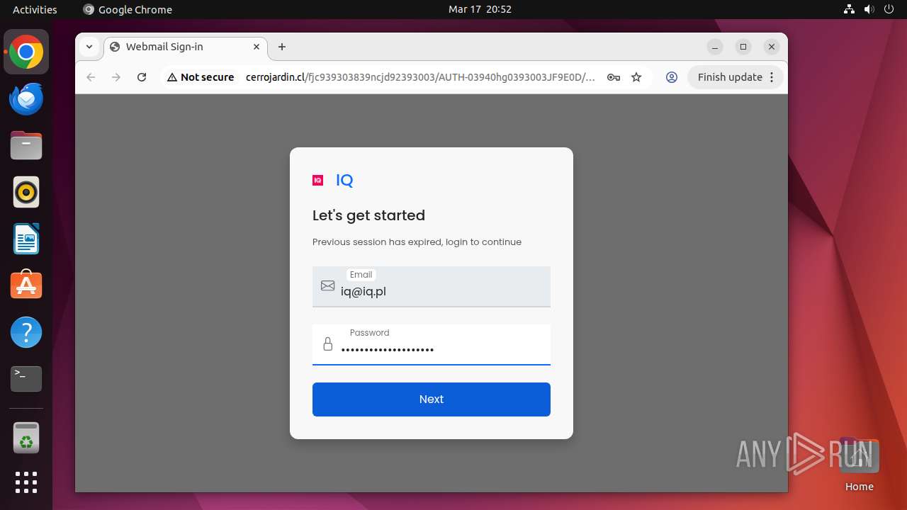
Task: Click the Next button
Action: (432, 399)
